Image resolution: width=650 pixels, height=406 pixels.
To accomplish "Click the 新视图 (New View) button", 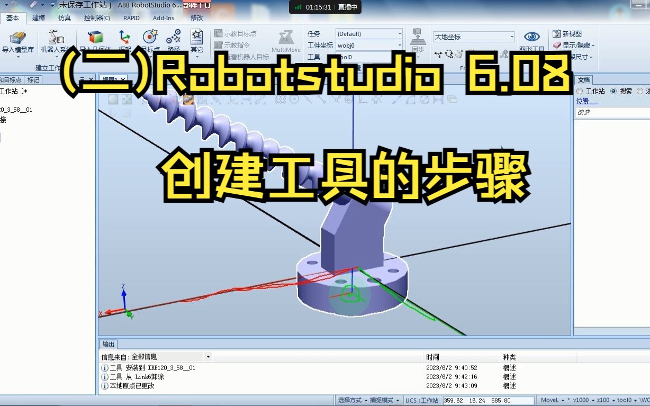I will [x=567, y=33].
